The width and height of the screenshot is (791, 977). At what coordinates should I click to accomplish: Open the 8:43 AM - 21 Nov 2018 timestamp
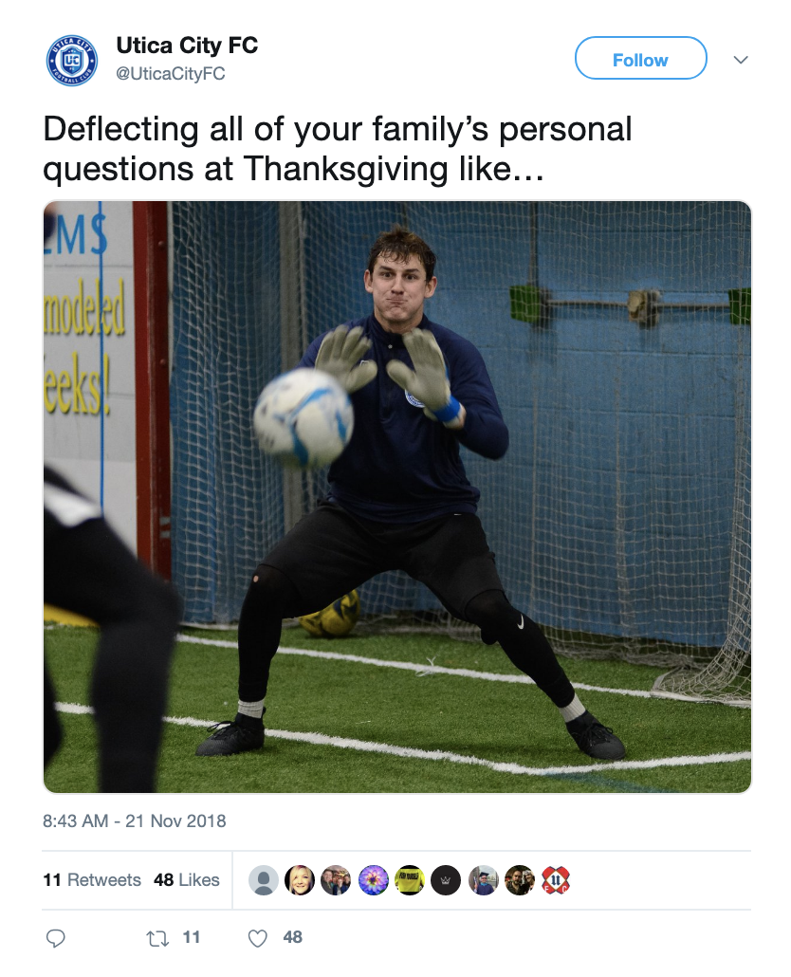click(x=134, y=820)
